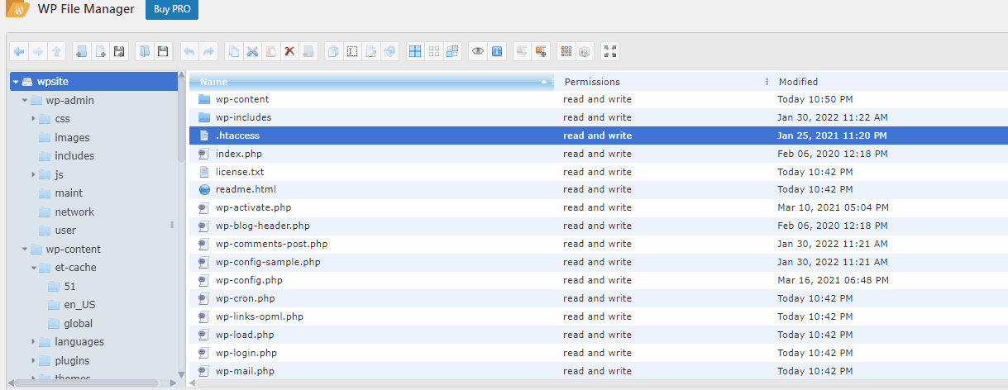Screen dimensions: 1008x390
Task: Click the Download toolbar icon
Action: pos(163,51)
